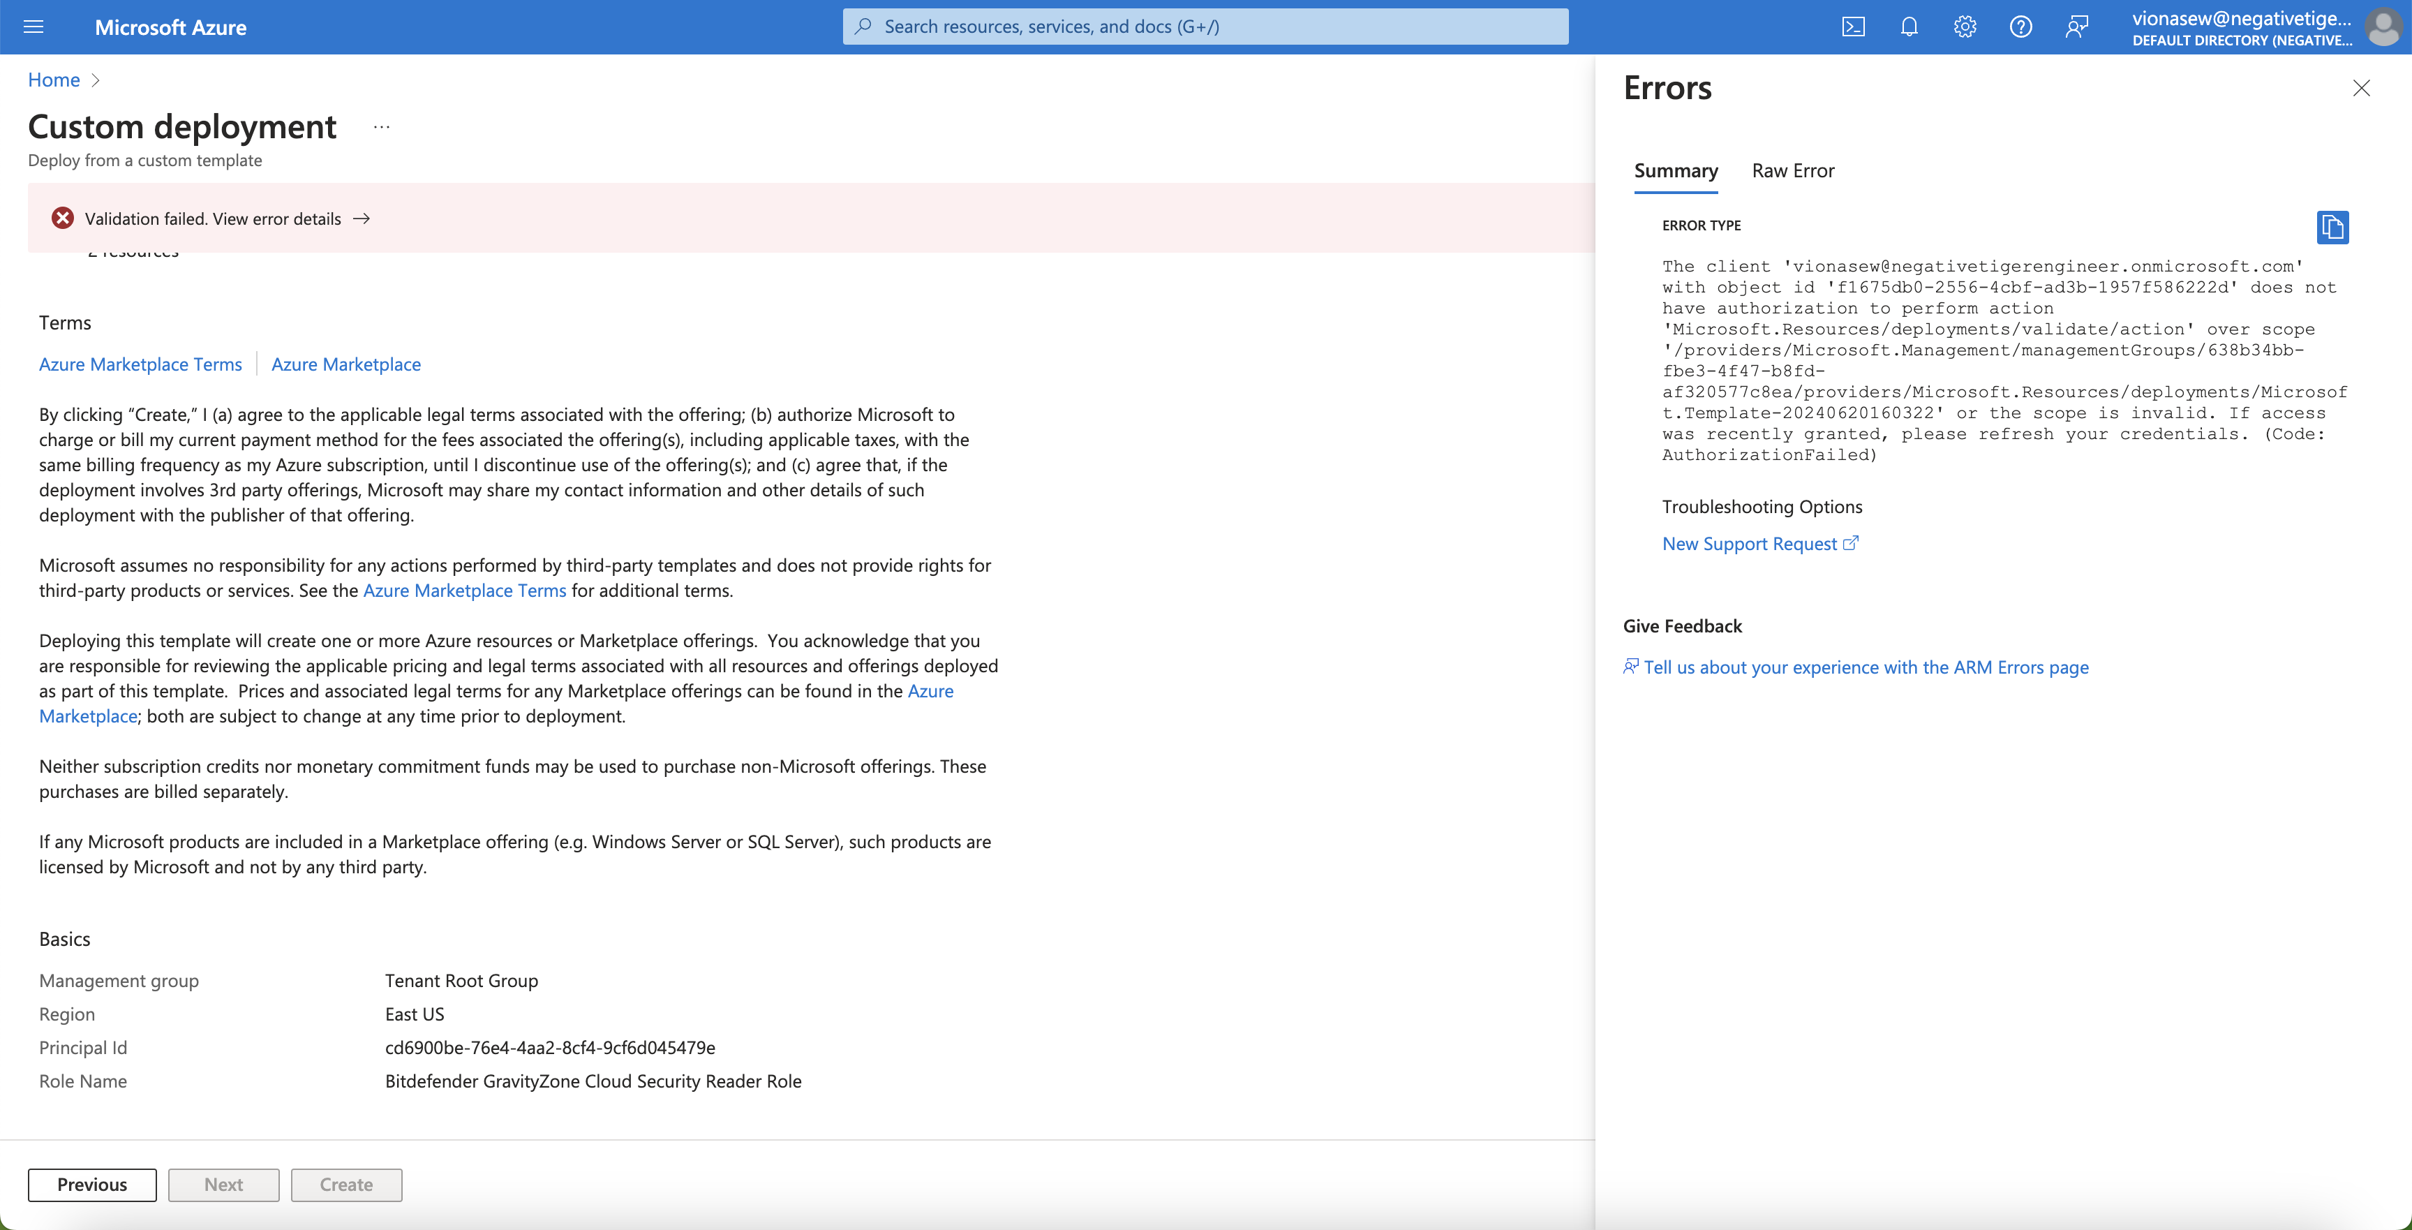This screenshot has width=2412, height=1230.
Task: Open the notifications bell
Action: pos(1909,27)
